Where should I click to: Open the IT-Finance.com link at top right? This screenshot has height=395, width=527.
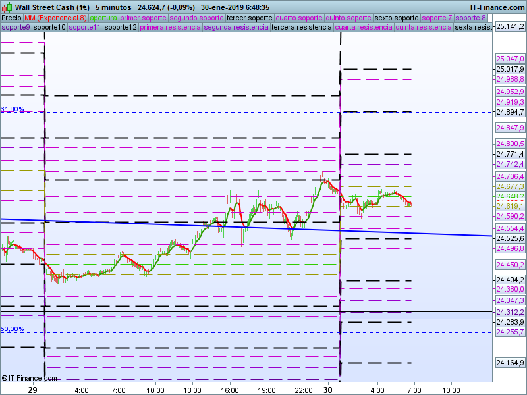point(497,7)
